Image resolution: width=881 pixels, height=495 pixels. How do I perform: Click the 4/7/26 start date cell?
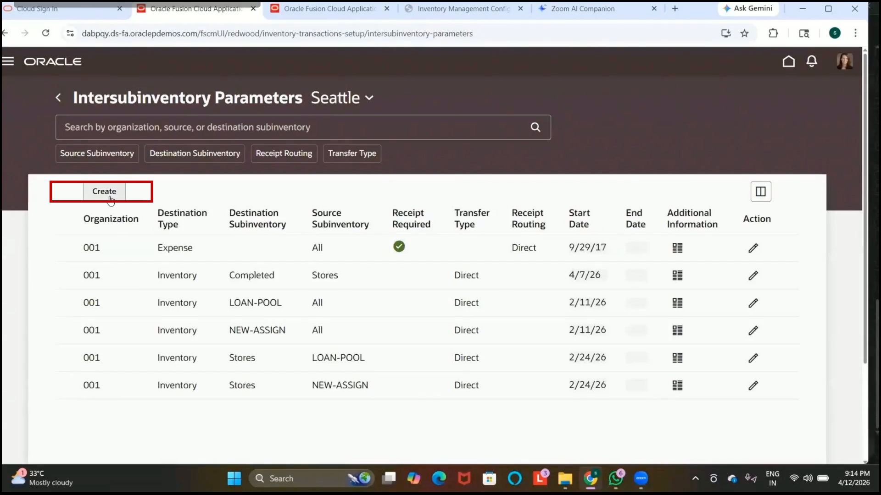tap(585, 275)
